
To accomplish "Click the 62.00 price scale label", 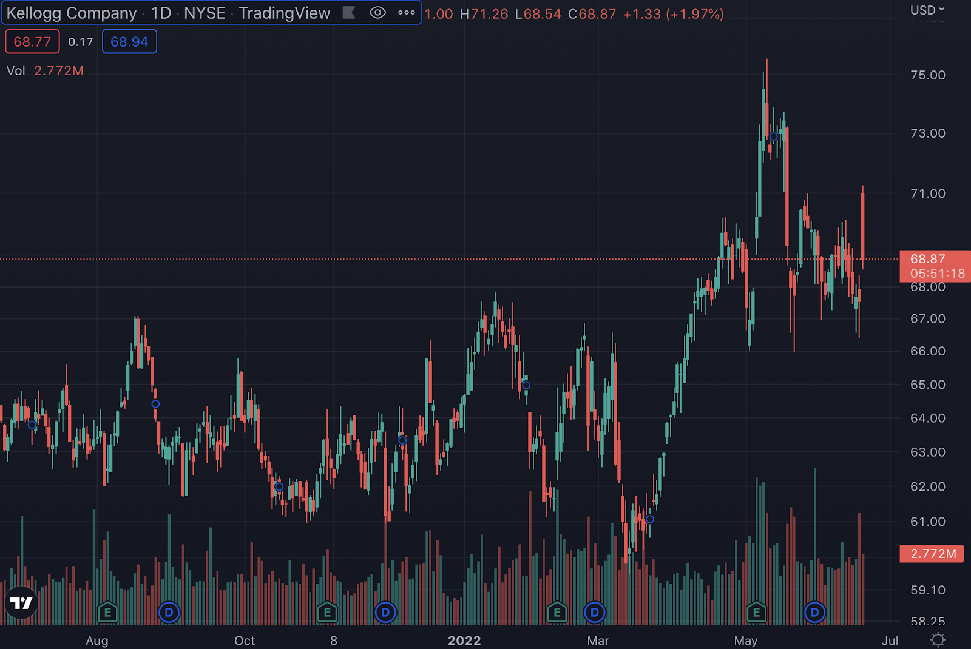I will coord(928,486).
